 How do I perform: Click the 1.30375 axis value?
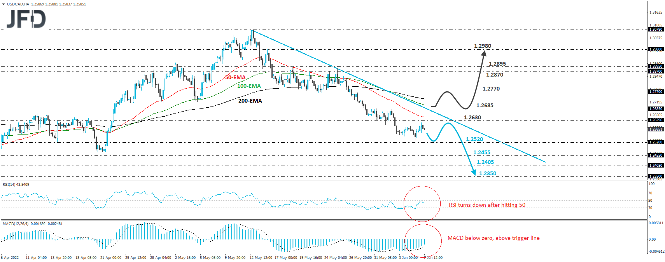point(656,38)
